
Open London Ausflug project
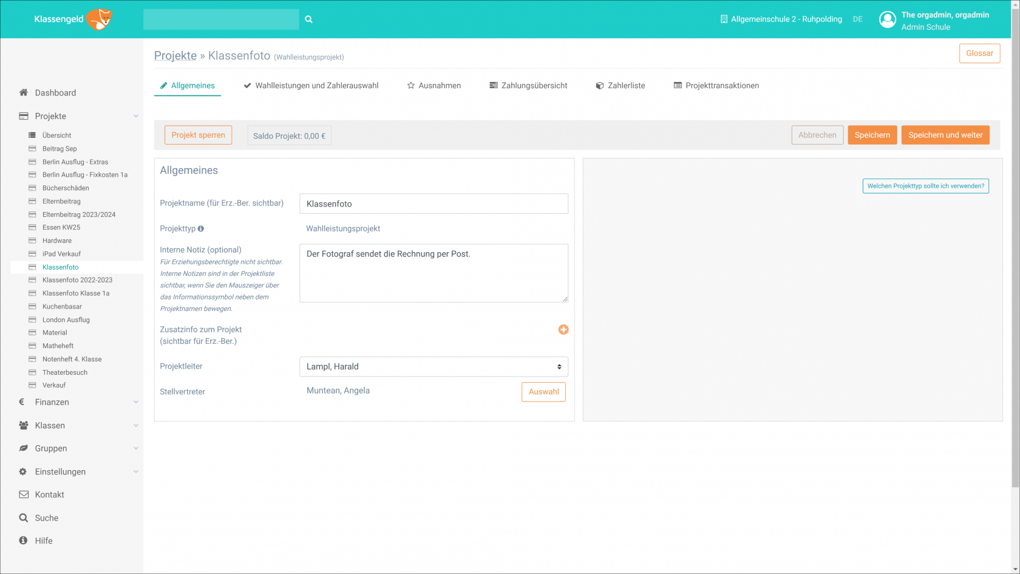click(x=66, y=319)
